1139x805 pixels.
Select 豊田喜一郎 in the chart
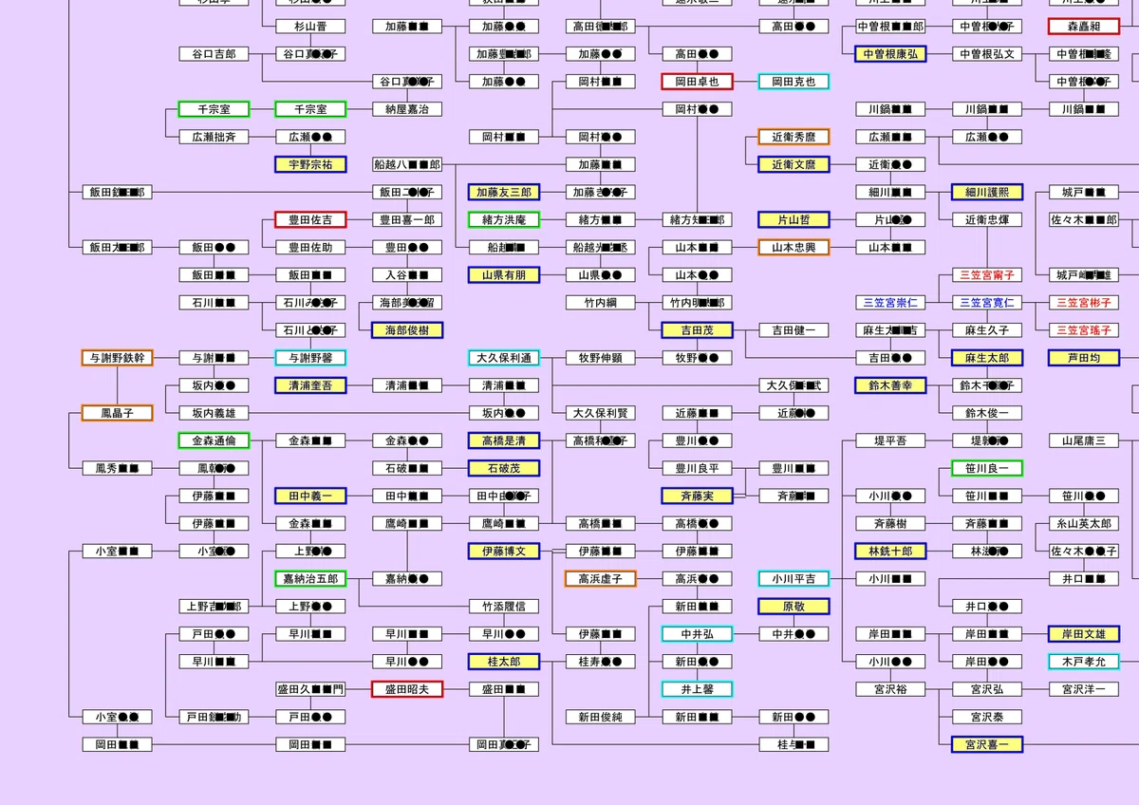407,219
